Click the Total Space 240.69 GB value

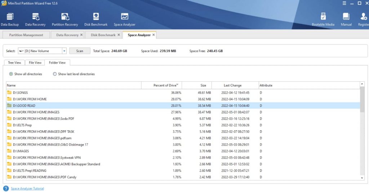119,51
